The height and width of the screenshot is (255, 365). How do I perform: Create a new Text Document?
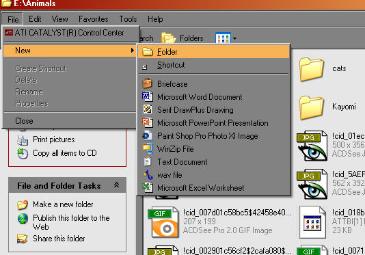213,162
